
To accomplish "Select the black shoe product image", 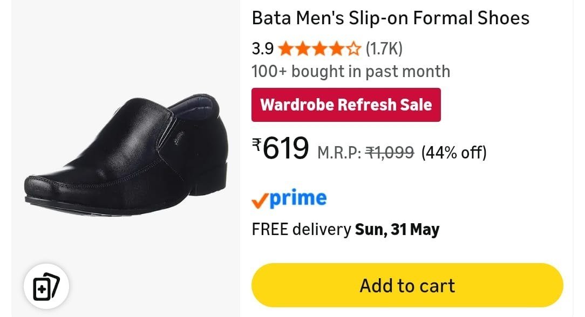I will pyautogui.click(x=126, y=156).
